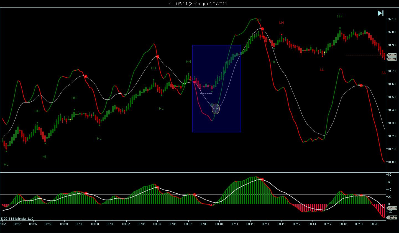Select the 91.70 price axis label

392,71
